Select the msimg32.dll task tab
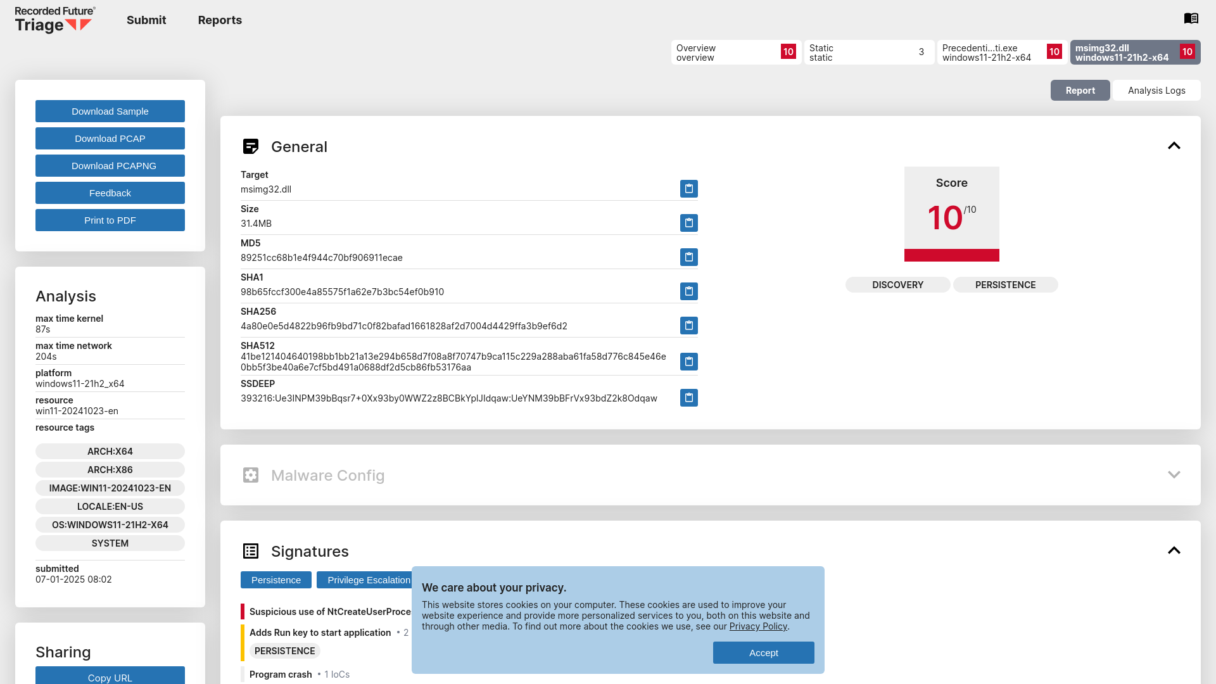Viewport: 1216px width, 684px height. point(1135,53)
